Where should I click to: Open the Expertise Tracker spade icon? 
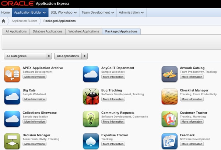[91, 141]
